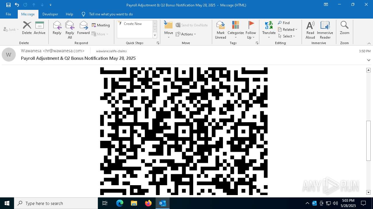Click the QR code image in message
Image resolution: width=373 pixels, height=209 pixels.
click(x=184, y=131)
